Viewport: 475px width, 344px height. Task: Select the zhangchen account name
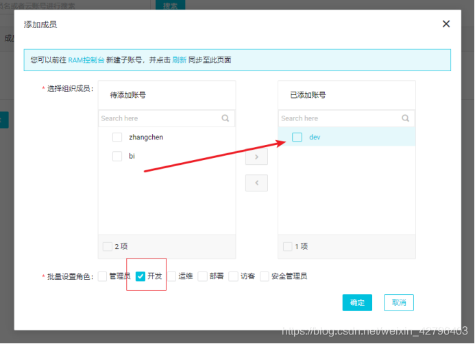pyautogui.click(x=146, y=137)
